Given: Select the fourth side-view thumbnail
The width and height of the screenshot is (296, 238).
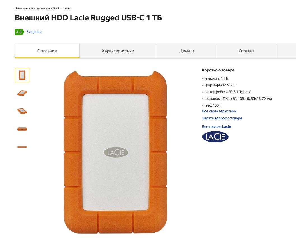Looking at the screenshot, I should [22, 129].
